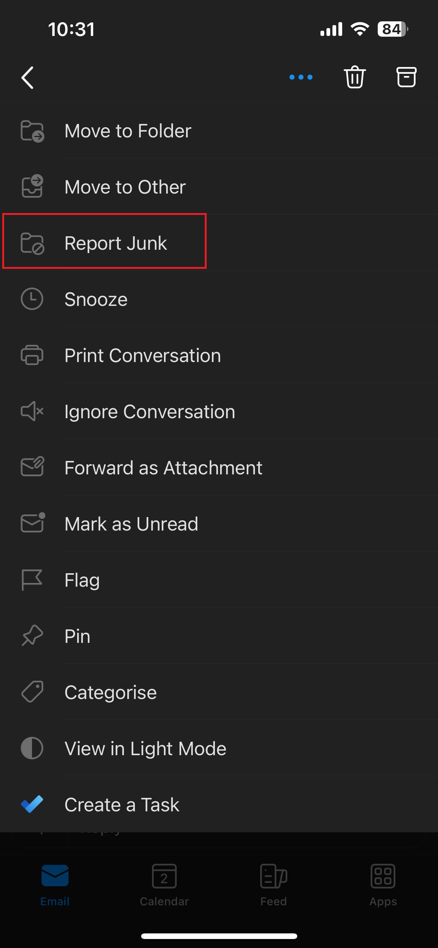
Task: Switch to View in Light Mode
Action: (x=145, y=748)
